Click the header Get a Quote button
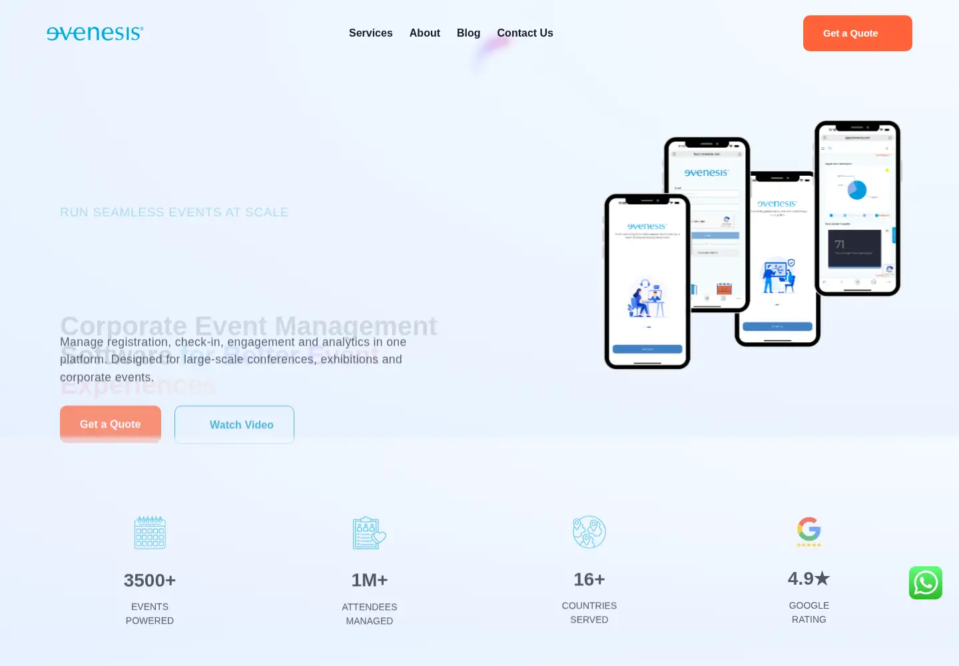 [858, 33]
